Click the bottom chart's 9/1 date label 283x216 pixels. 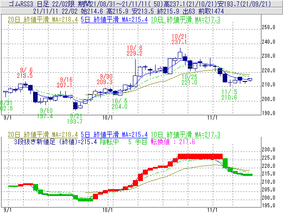point(8,210)
